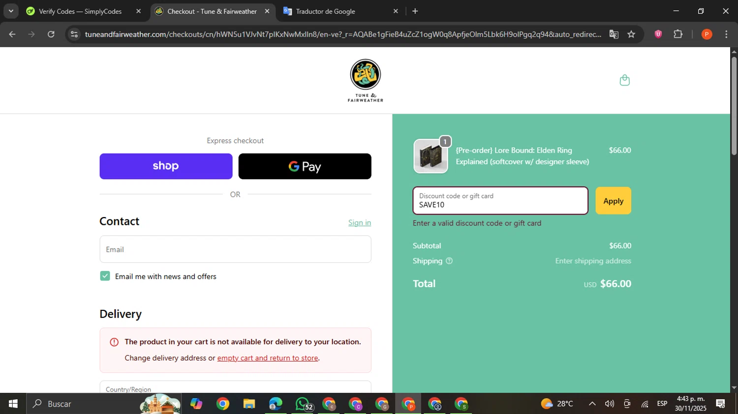Open the Windows Start menu
This screenshot has width=738, height=414.
tap(13, 404)
